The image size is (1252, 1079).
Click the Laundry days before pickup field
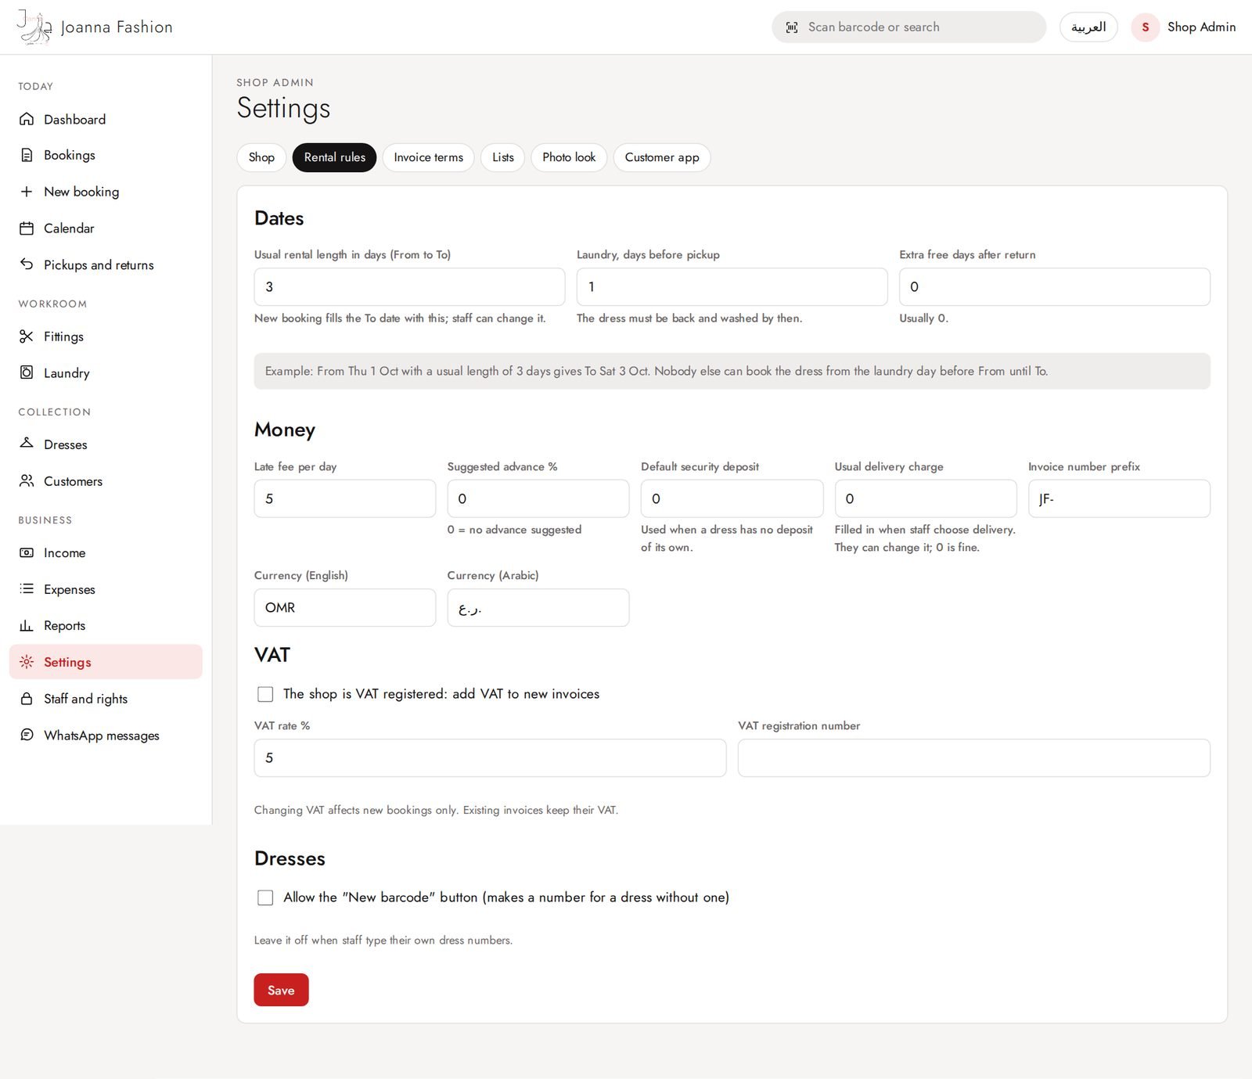(x=732, y=287)
